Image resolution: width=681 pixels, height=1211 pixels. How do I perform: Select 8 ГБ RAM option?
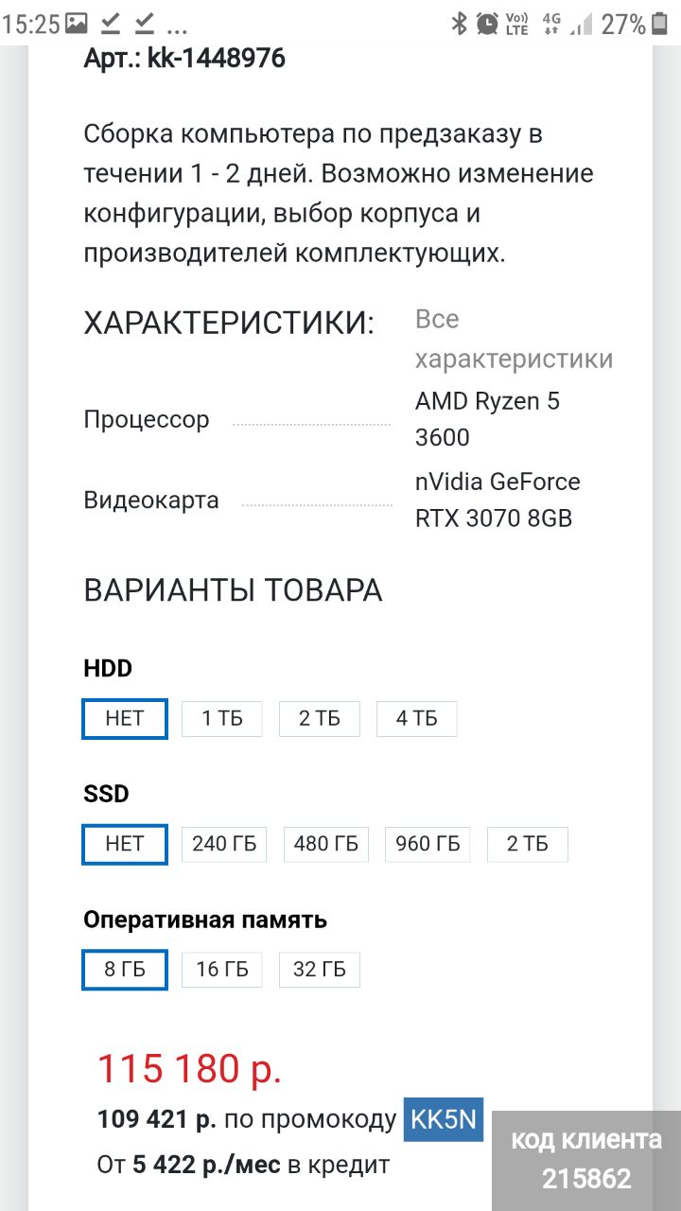[125, 971]
